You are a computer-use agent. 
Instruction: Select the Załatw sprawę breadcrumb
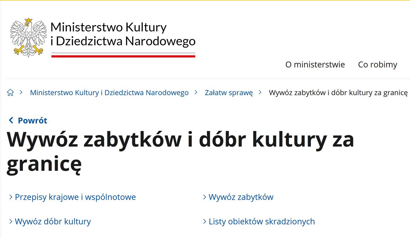tap(228, 93)
